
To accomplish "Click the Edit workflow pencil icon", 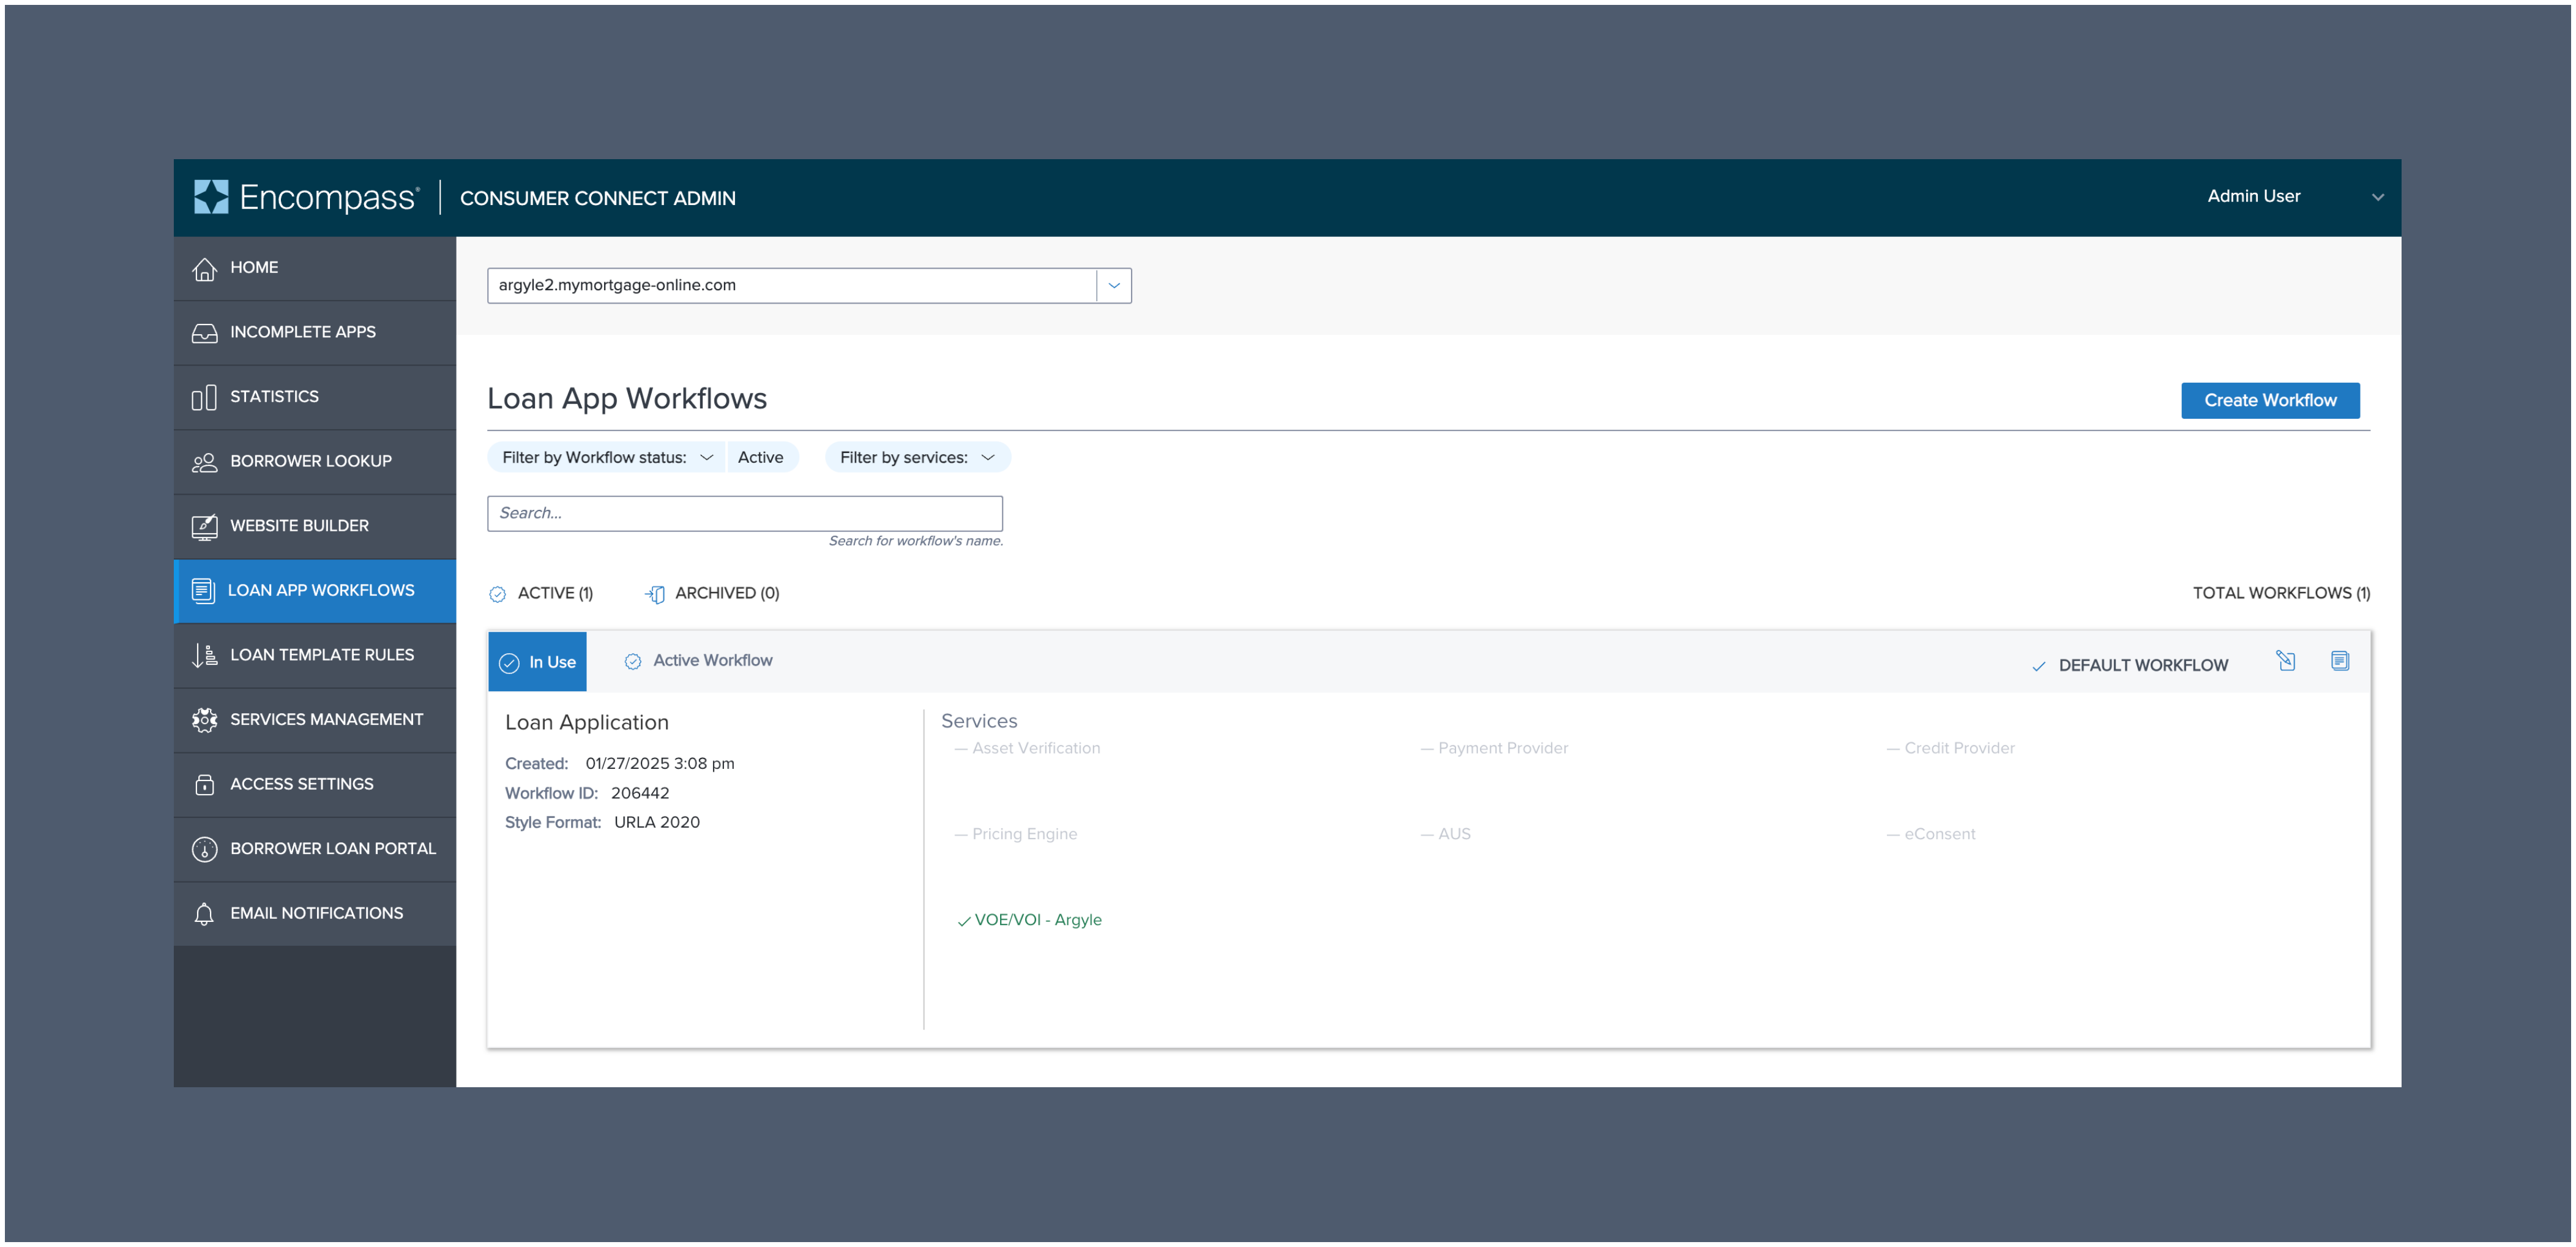I will tap(2287, 660).
